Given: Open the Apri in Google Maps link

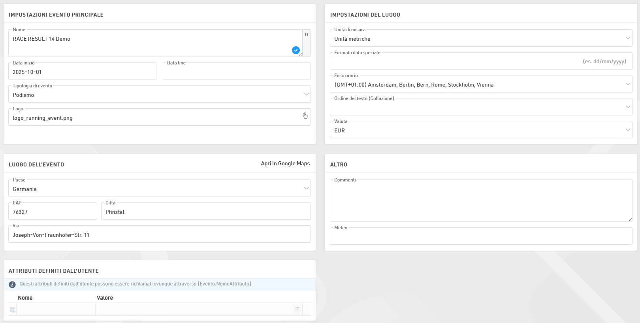Looking at the screenshot, I should 285,164.
